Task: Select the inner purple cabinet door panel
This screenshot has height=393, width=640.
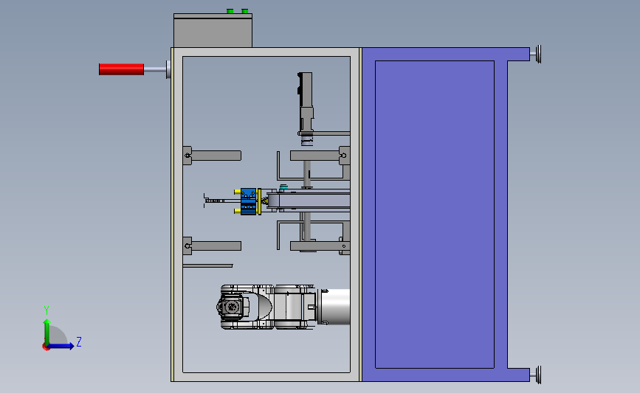Action: 435,215
